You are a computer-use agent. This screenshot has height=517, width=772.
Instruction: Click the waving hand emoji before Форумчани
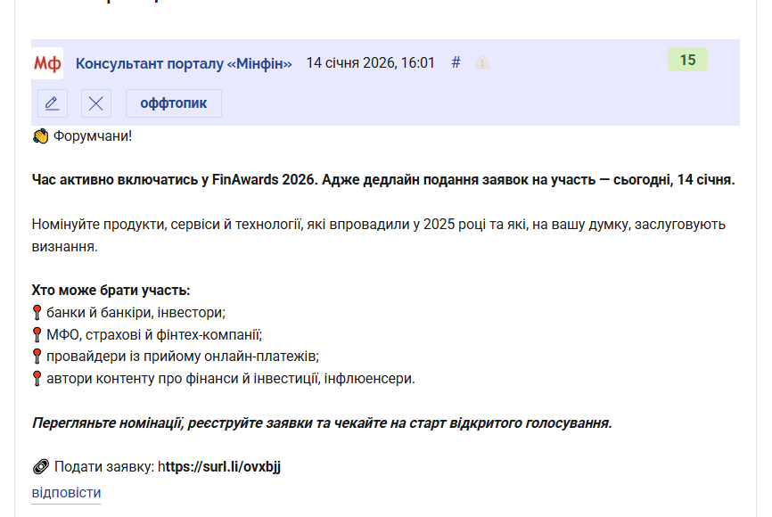tap(40, 136)
